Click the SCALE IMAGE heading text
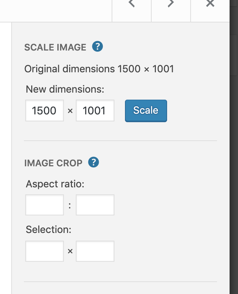This screenshot has width=238, height=294. pos(55,47)
